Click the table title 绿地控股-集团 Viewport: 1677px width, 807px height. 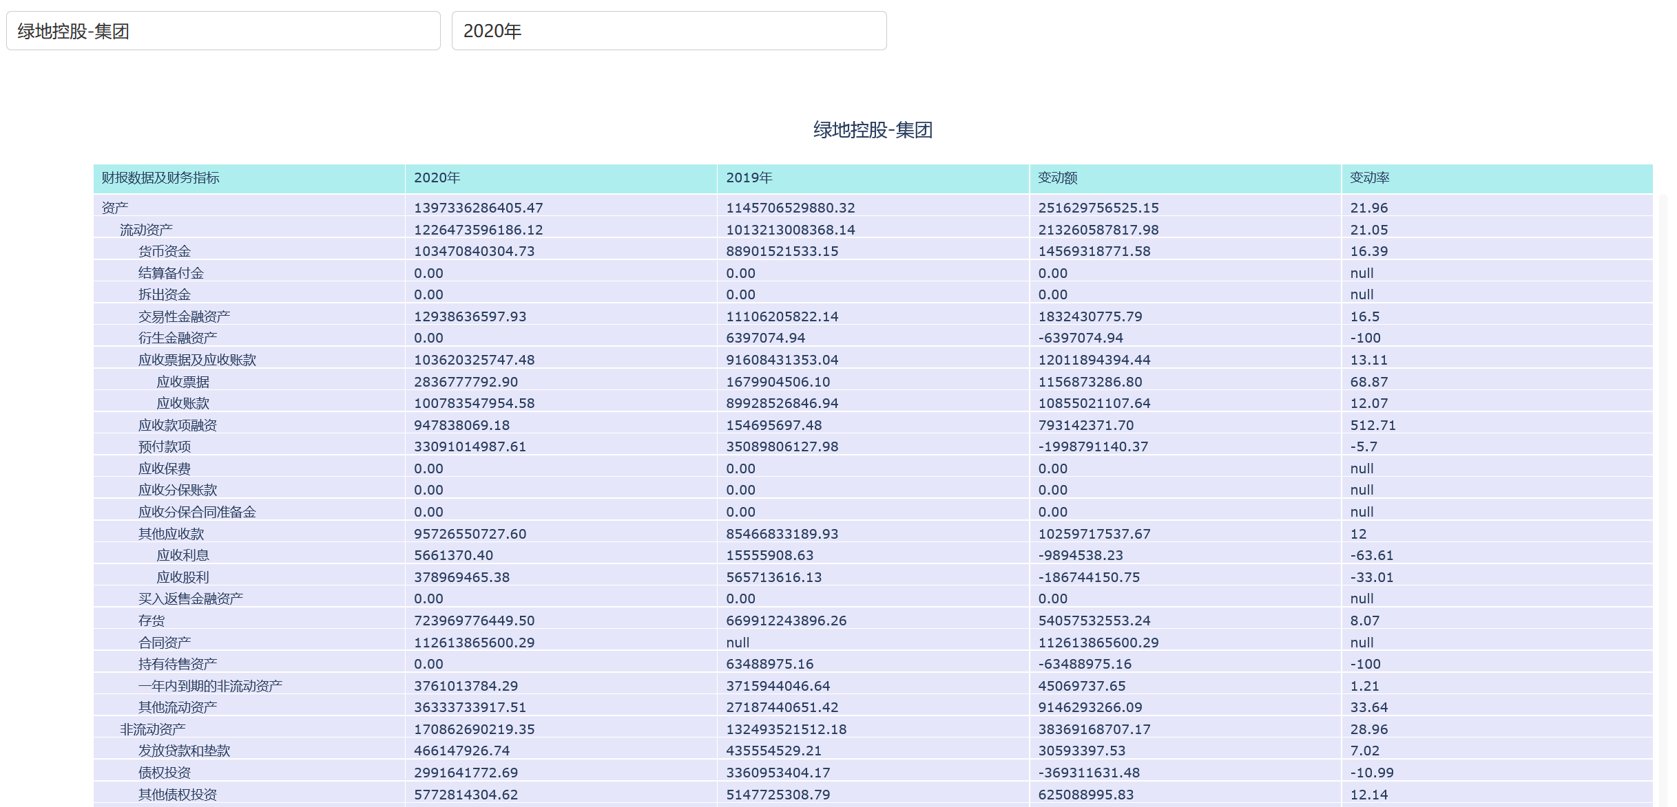click(x=873, y=130)
